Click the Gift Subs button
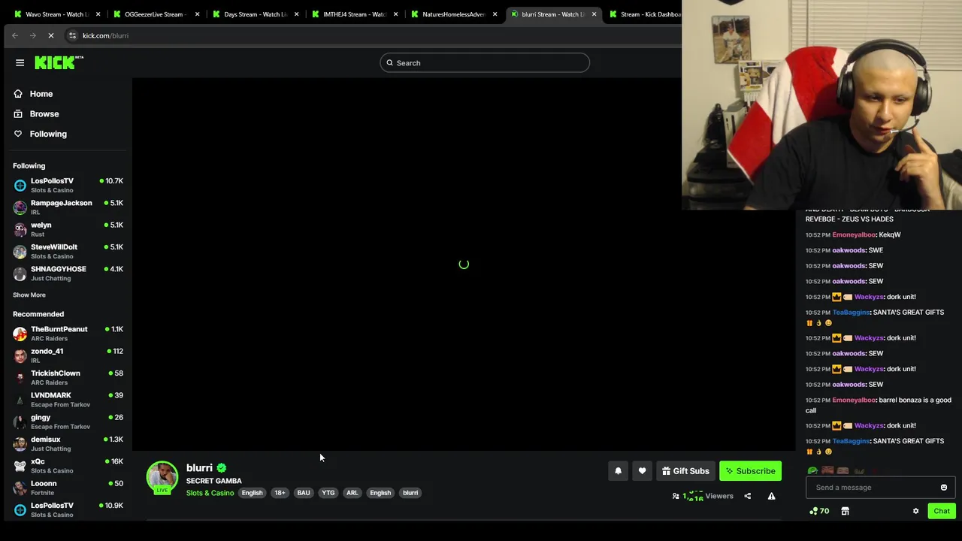The image size is (962, 541). 685,471
